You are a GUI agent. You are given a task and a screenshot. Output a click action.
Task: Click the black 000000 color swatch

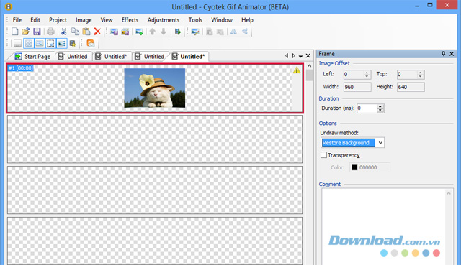pyautogui.click(x=354, y=167)
